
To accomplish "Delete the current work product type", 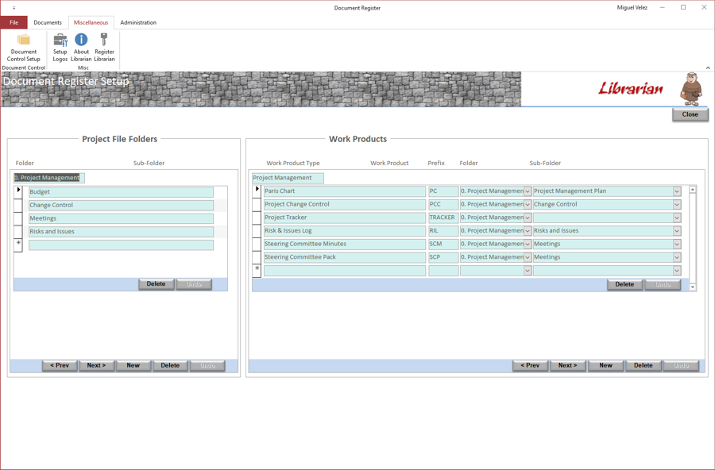I will pyautogui.click(x=643, y=366).
